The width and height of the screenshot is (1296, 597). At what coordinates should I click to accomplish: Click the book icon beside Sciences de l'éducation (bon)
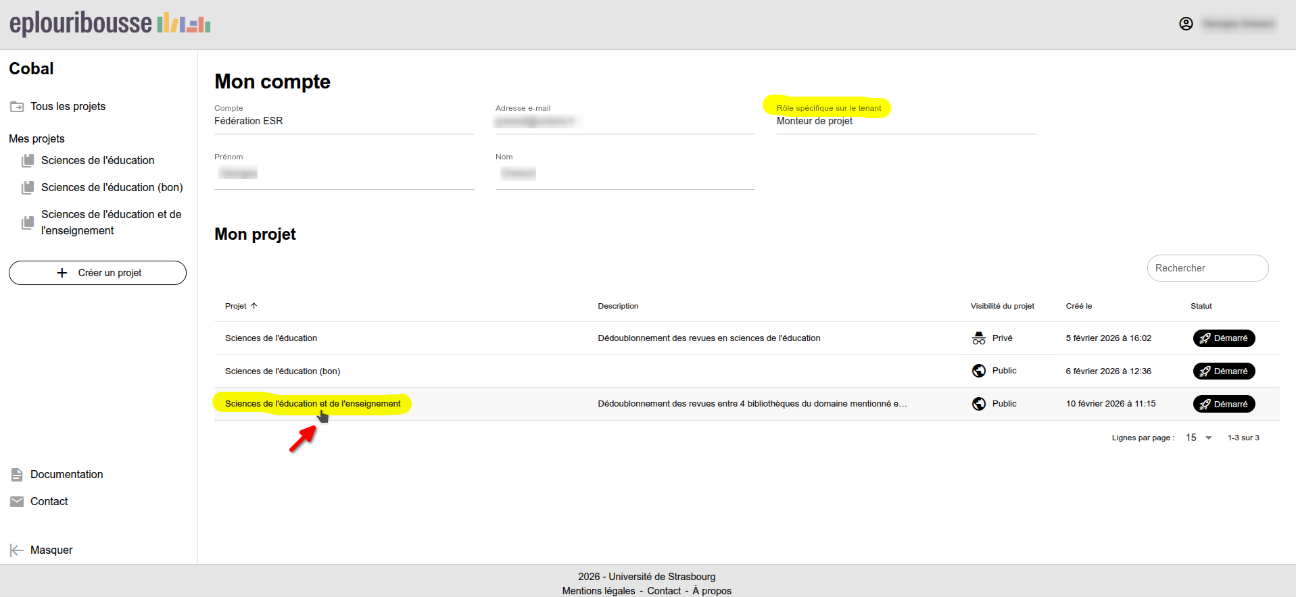[28, 188]
